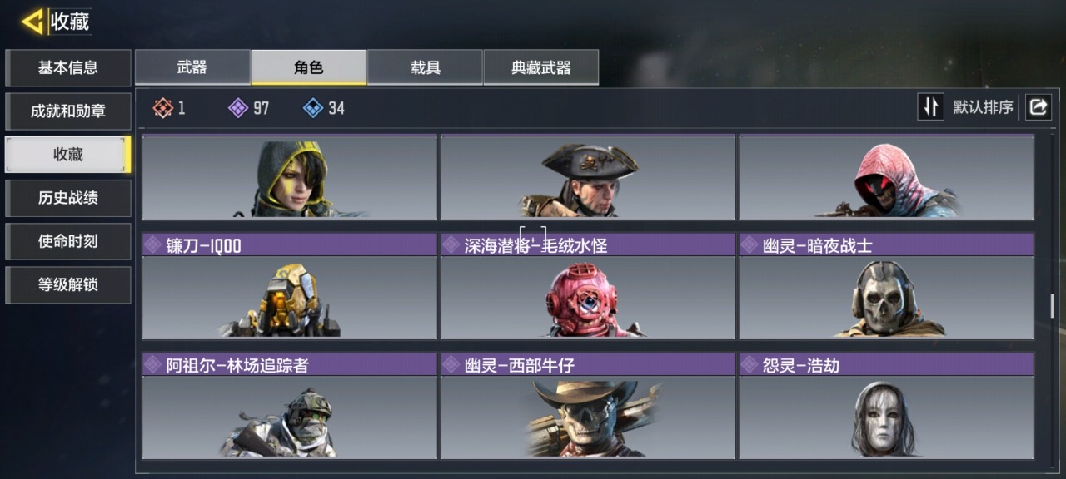Click the sort order arrows icon
This screenshot has width=1066, height=479.
[x=931, y=107]
